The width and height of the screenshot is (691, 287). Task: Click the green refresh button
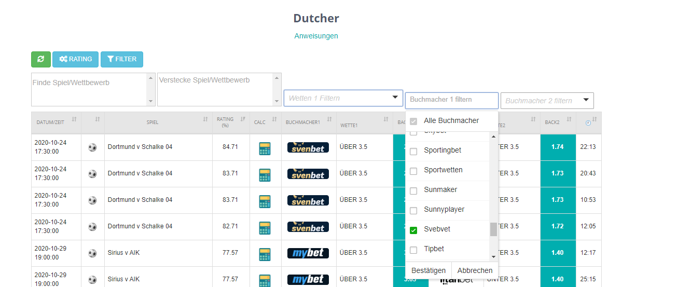point(41,59)
